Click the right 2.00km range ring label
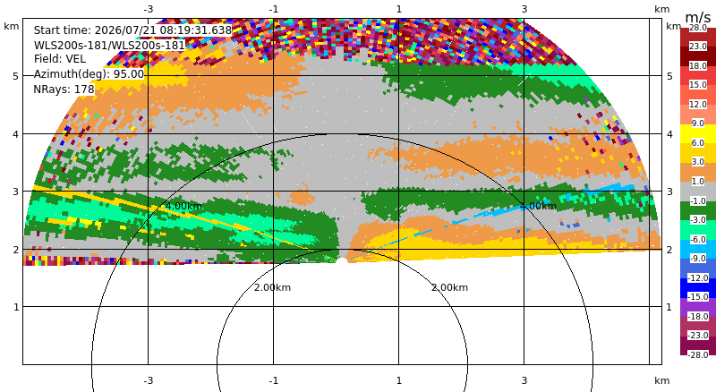Viewport: 716px width, 392px height. [x=450, y=287]
